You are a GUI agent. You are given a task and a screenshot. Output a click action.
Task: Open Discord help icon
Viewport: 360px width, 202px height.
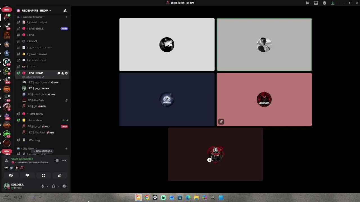(x=324, y=3)
